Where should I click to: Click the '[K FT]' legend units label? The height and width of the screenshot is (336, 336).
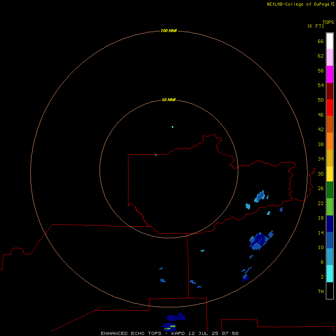pos(315,26)
